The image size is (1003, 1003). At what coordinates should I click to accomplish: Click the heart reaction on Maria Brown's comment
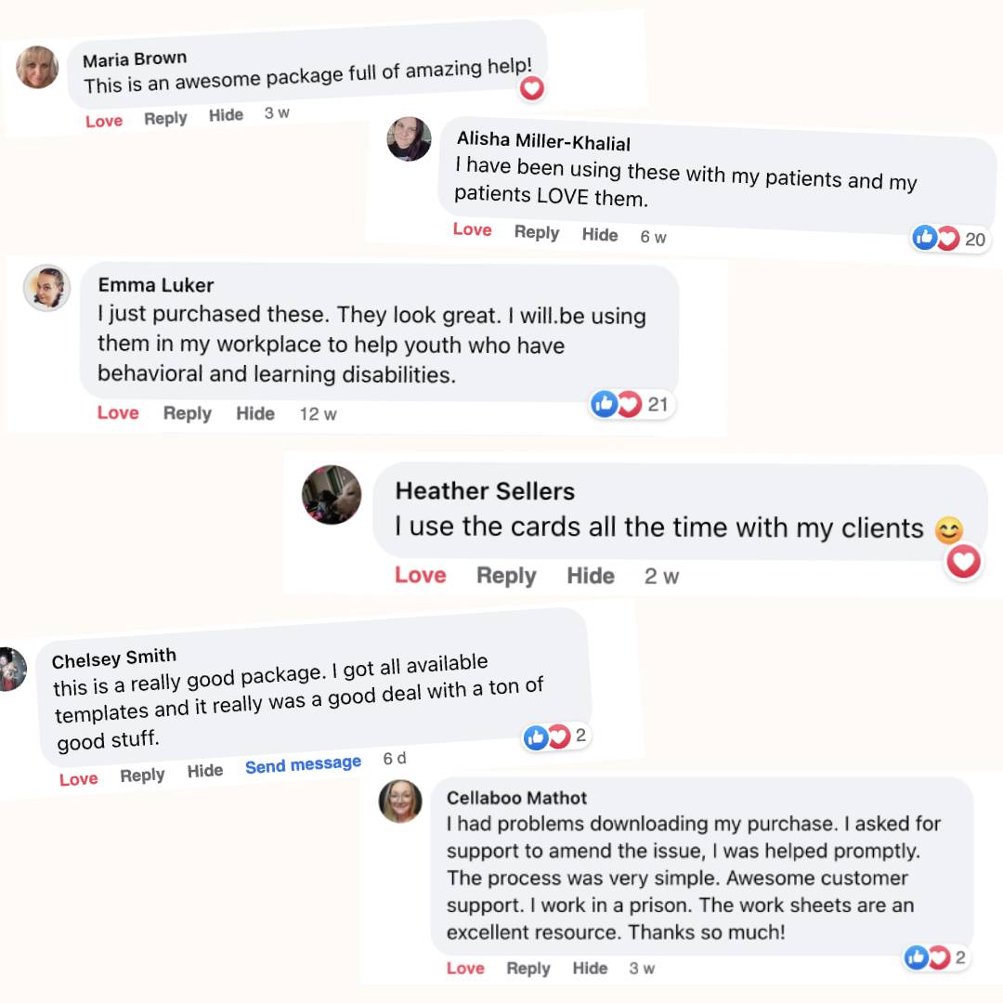[531, 88]
